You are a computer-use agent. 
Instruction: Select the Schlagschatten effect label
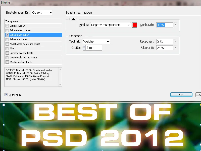17,26
